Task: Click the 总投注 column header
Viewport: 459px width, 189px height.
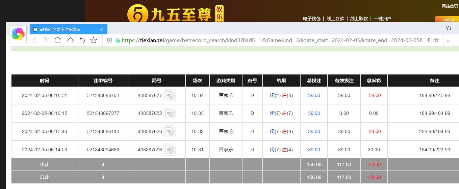Action: (314, 81)
